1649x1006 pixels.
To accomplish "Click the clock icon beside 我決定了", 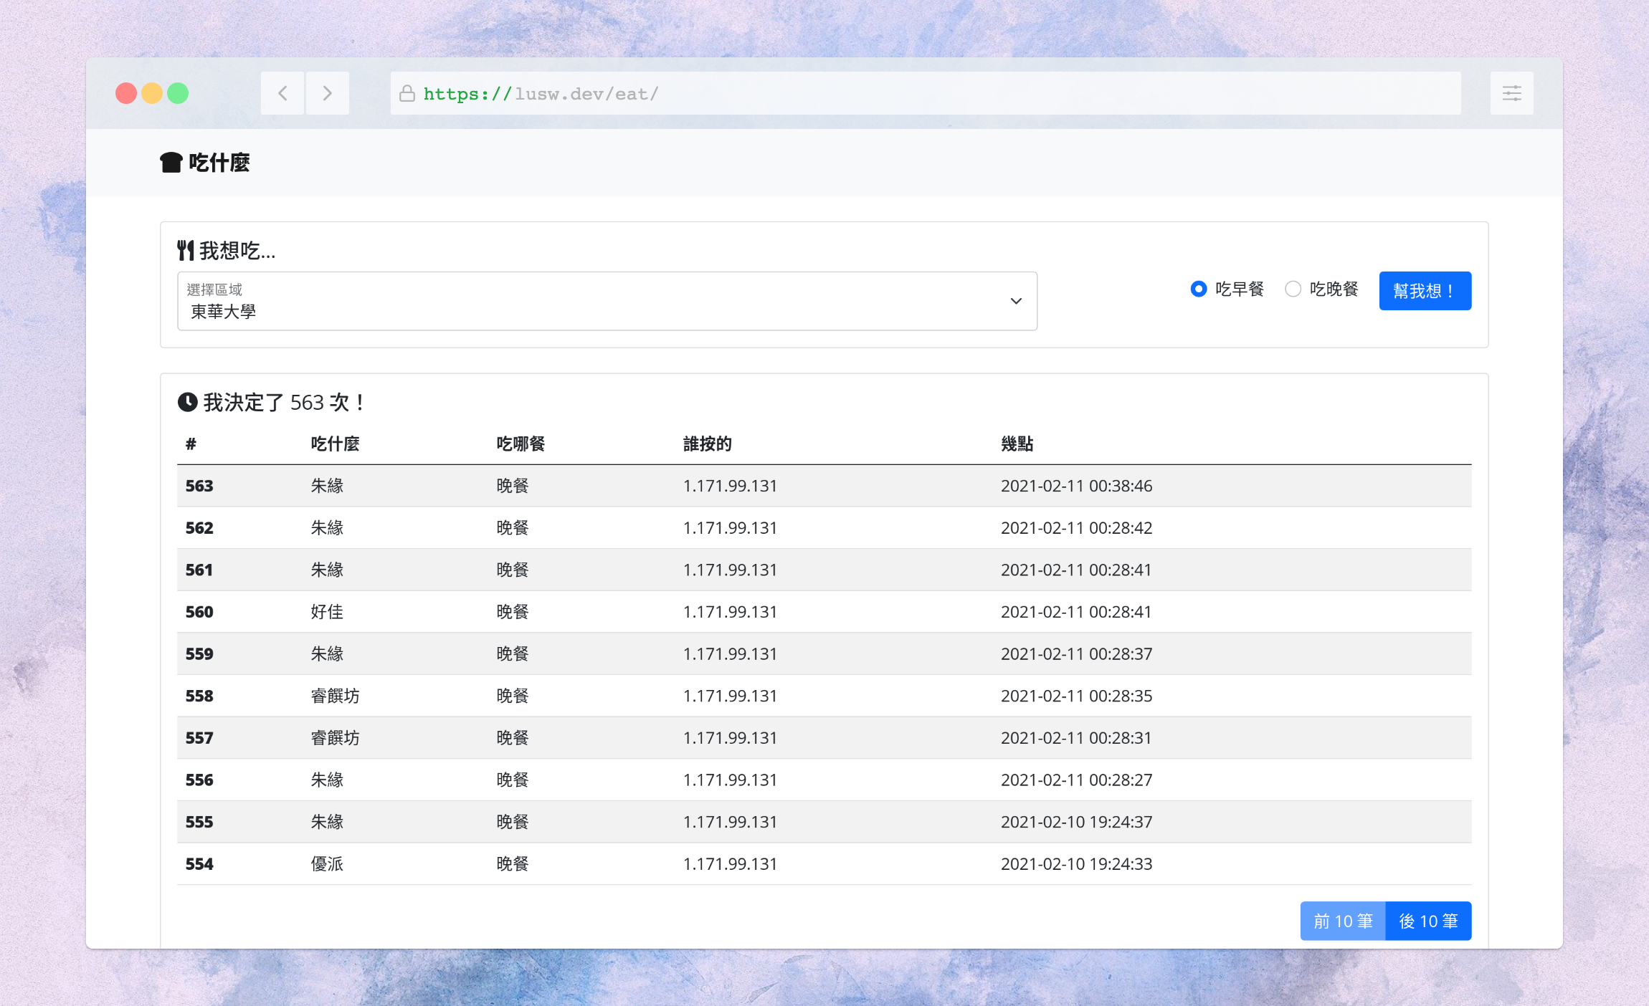I will pyautogui.click(x=187, y=402).
